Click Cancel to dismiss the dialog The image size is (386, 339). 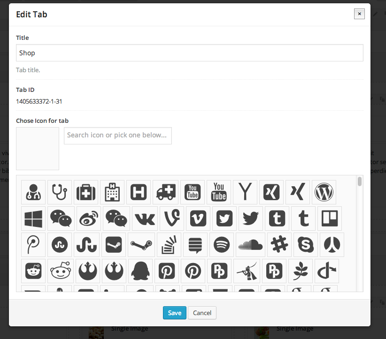coord(202,313)
